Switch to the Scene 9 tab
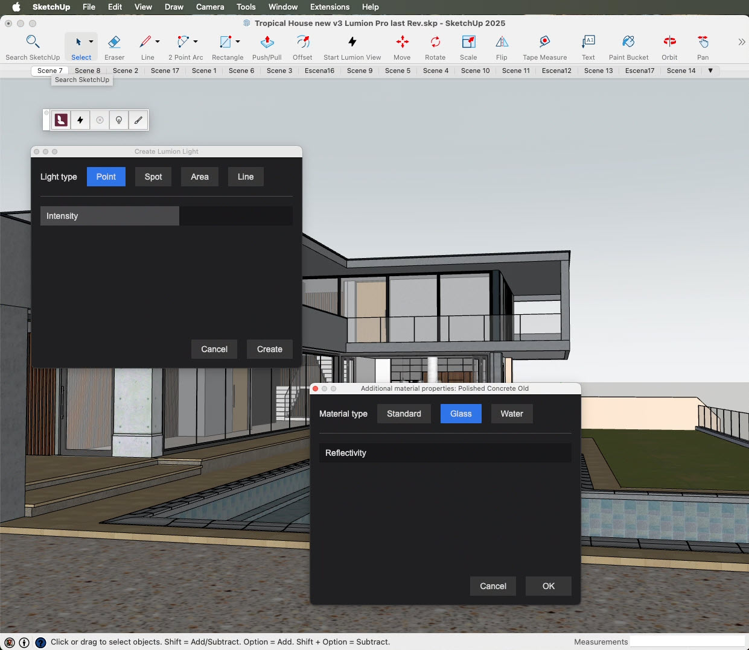 point(360,71)
